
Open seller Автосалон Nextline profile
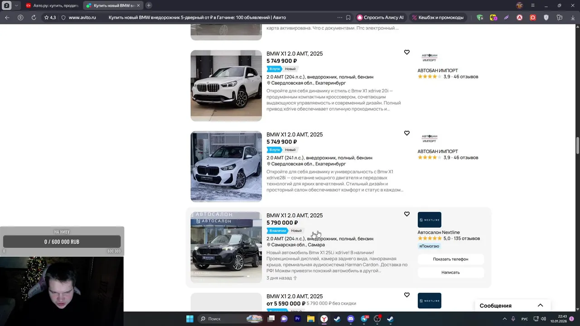439,232
